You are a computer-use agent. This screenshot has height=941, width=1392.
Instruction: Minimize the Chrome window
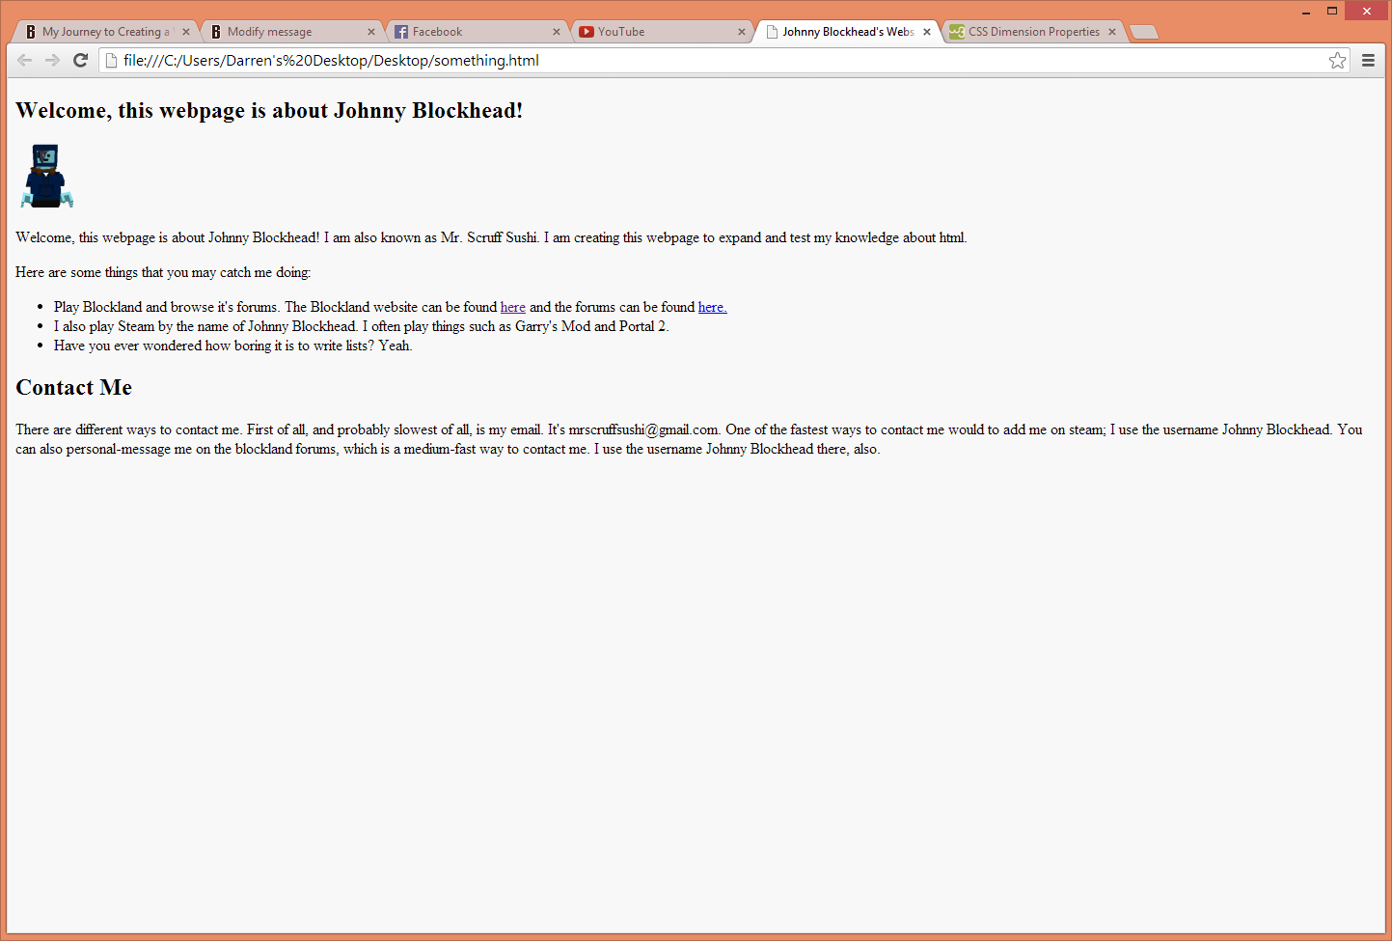point(1306,12)
